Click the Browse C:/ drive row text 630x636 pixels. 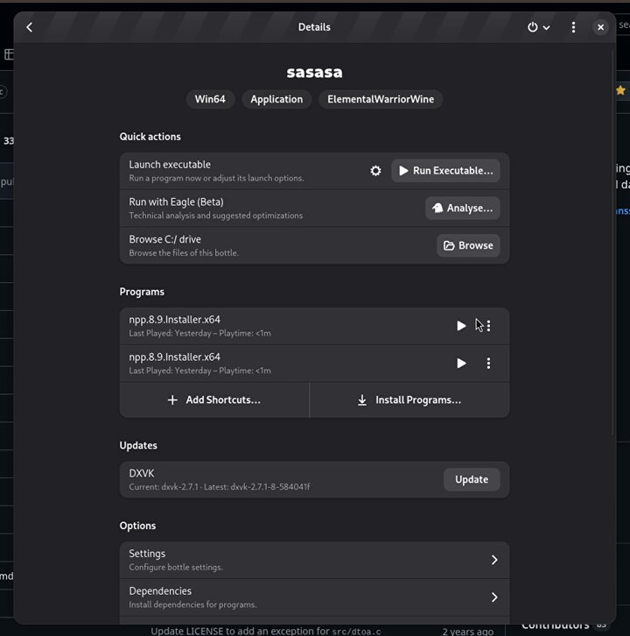tap(164, 239)
